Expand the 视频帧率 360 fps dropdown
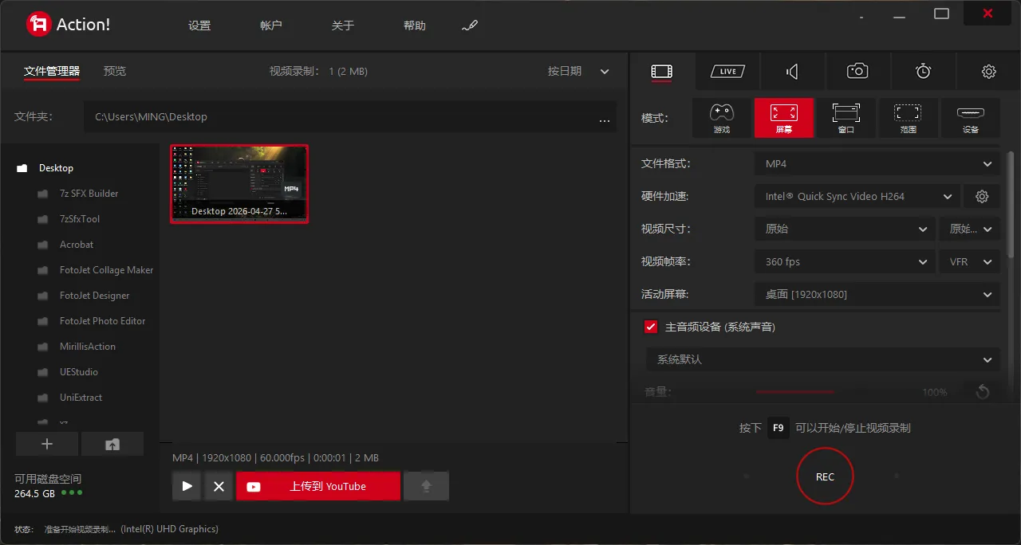The width and height of the screenshot is (1021, 545). tap(844, 261)
